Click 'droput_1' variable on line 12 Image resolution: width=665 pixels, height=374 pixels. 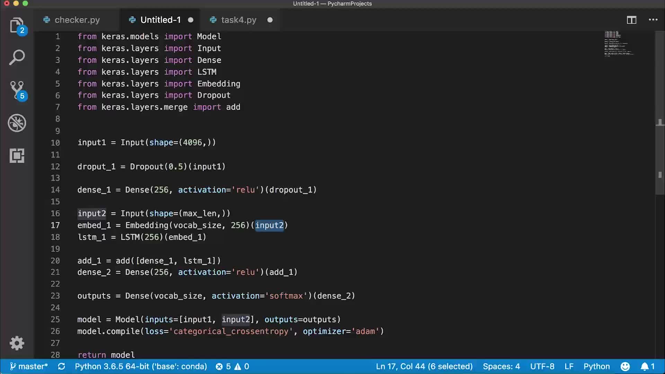point(96,167)
